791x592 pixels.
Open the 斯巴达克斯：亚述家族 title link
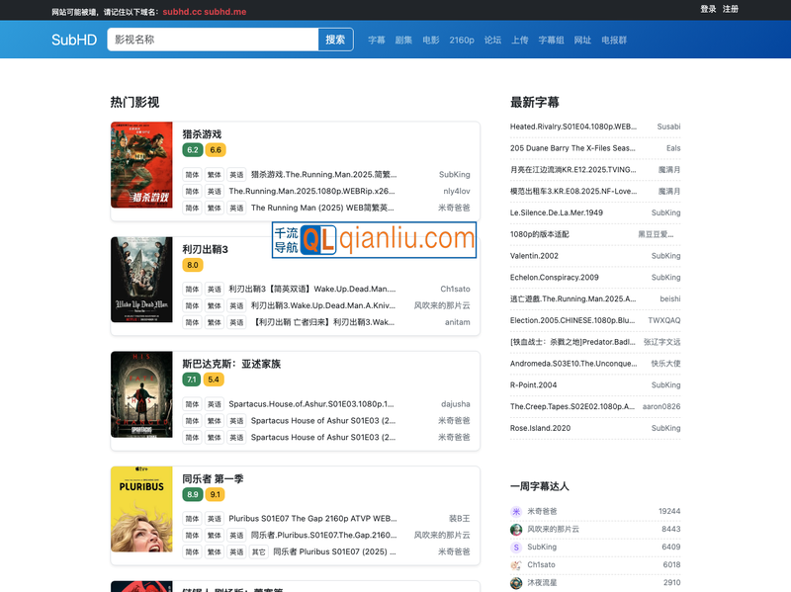[x=231, y=364]
